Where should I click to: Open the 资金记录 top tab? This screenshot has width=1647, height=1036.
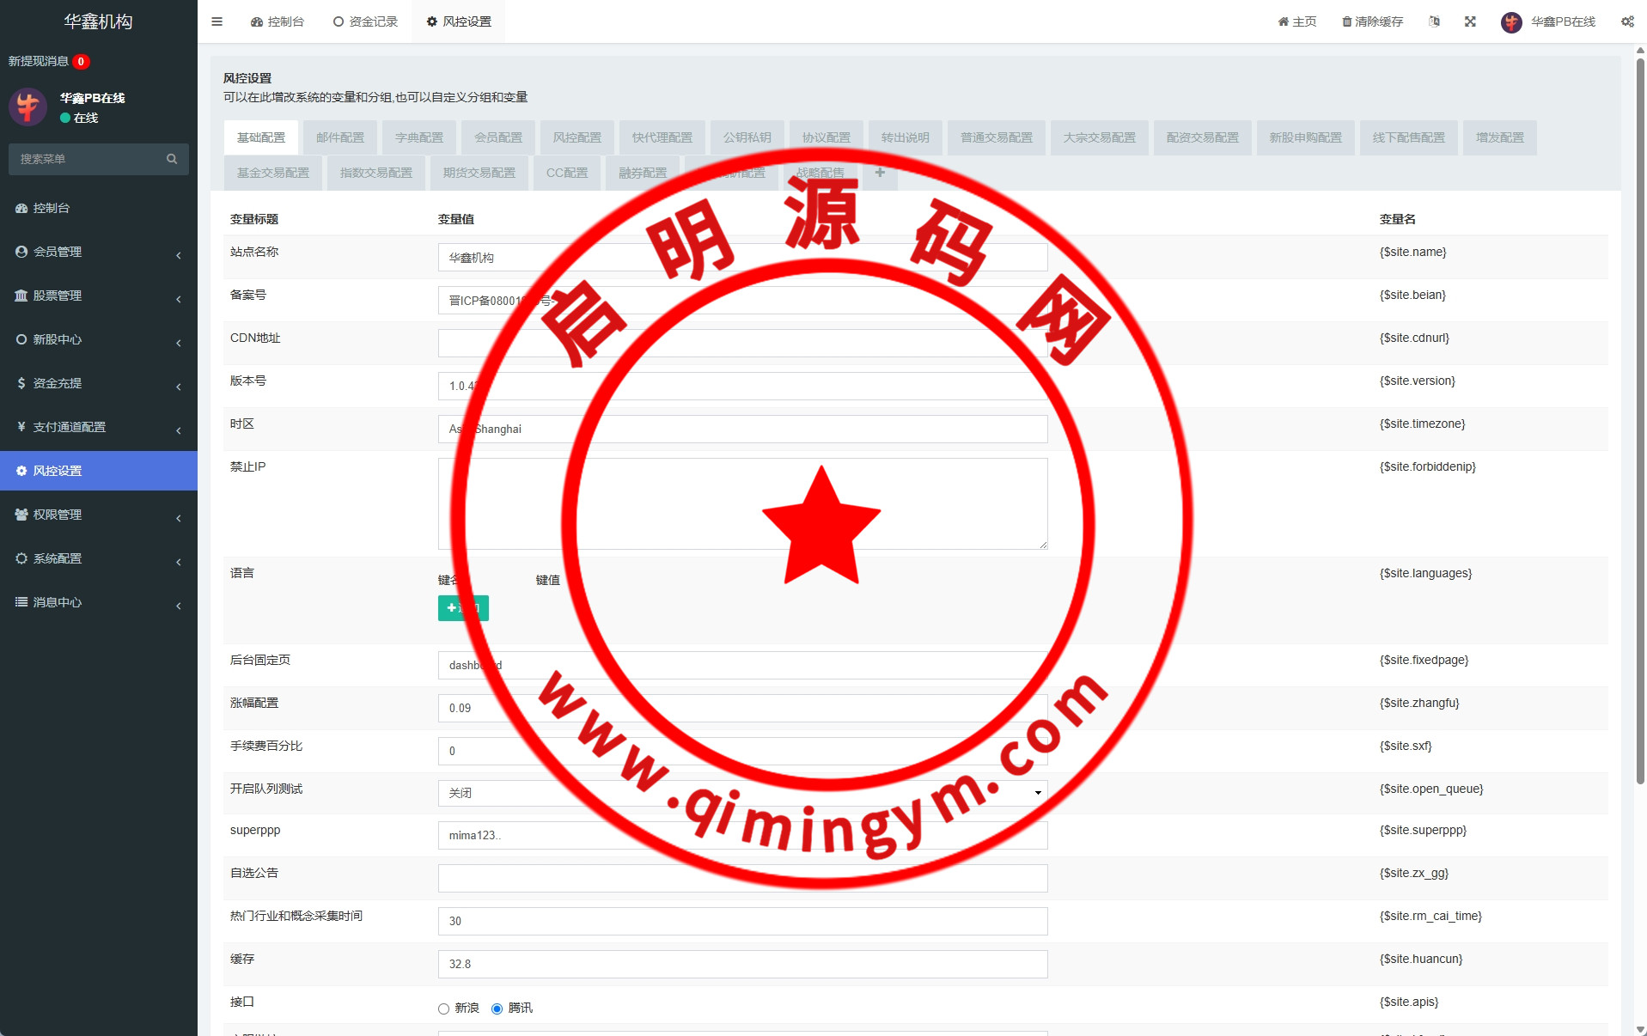click(365, 21)
